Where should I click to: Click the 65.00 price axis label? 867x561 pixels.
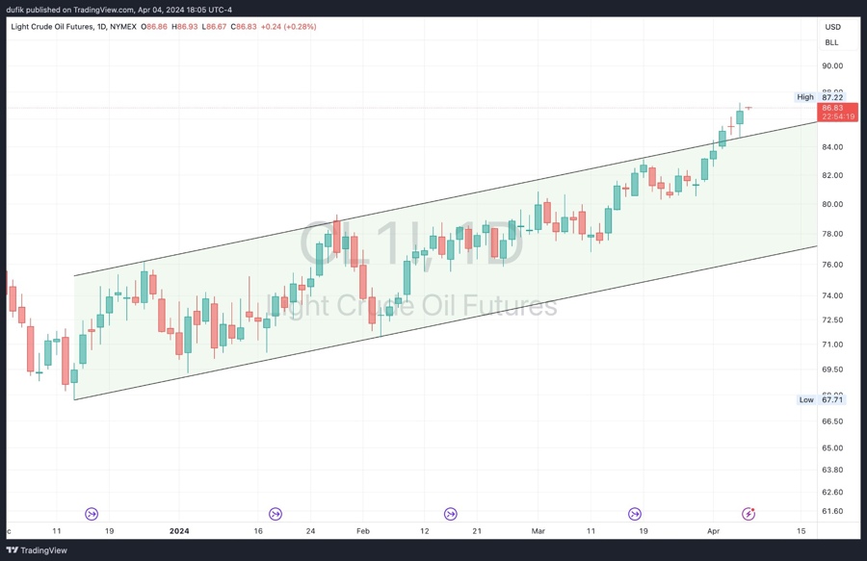click(832, 447)
